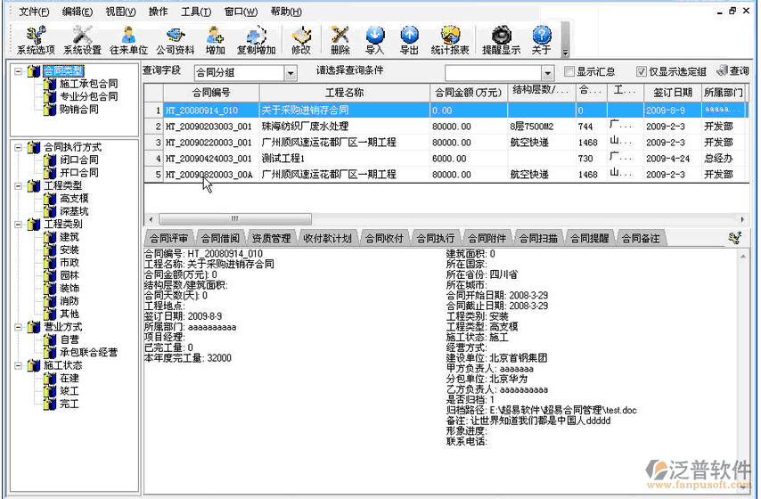The image size is (761, 499).
Task: Enable the 显示汇总 checkbox
Action: point(570,72)
